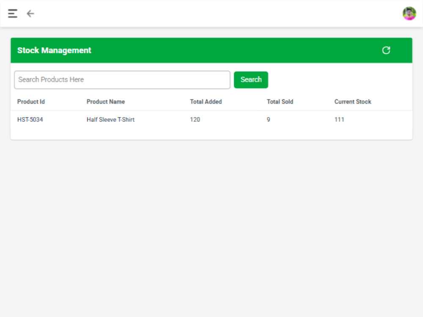Refresh the Stock Management list
Image resolution: width=423 pixels, height=317 pixels.
[386, 50]
